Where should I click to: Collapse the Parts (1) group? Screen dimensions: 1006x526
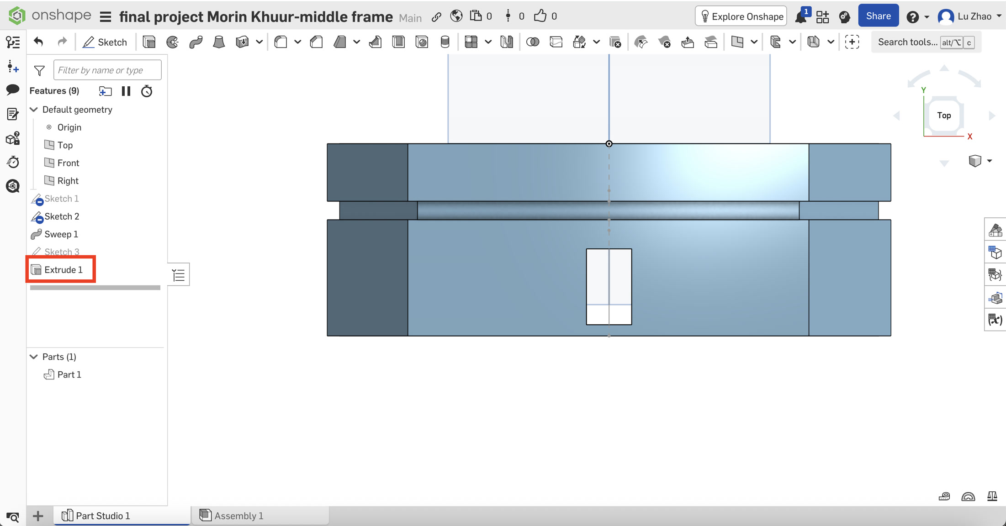[x=34, y=357]
